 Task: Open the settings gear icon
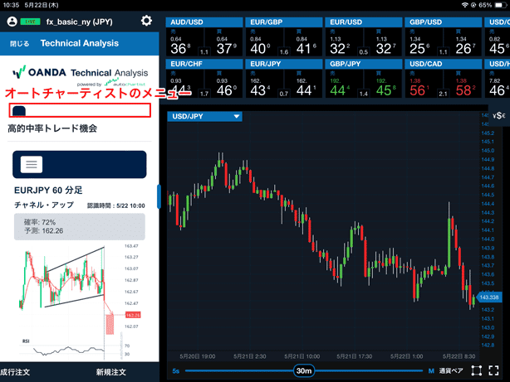point(146,21)
